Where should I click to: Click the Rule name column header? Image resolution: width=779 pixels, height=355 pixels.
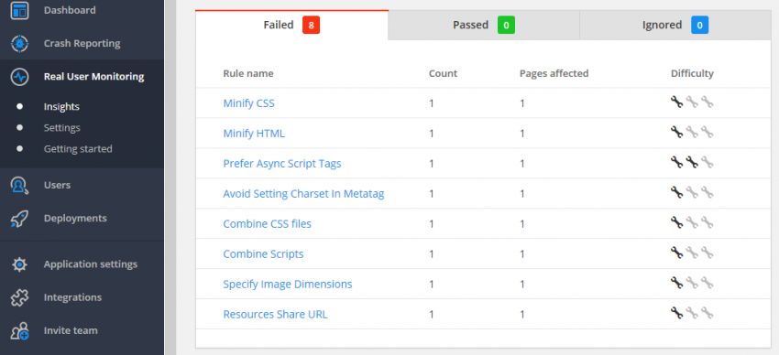click(x=248, y=73)
